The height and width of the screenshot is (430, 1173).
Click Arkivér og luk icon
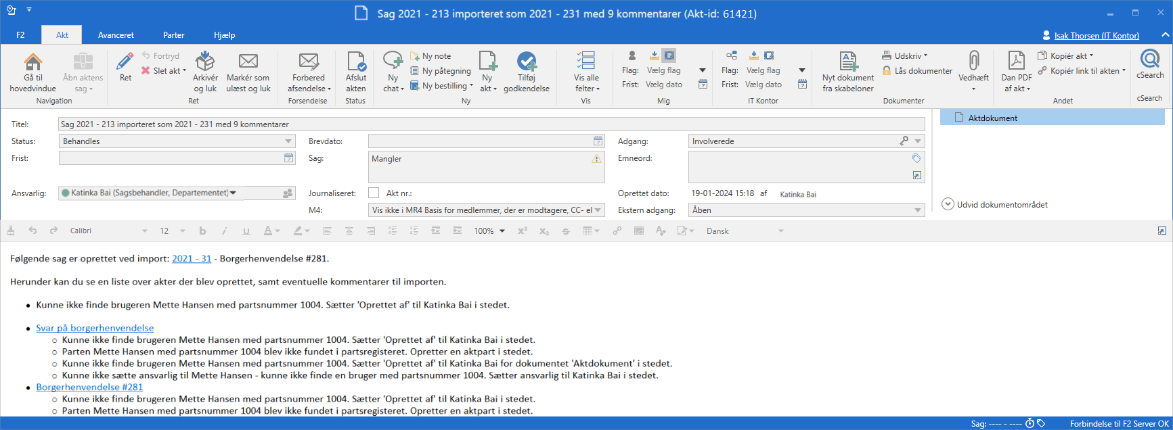[x=205, y=62]
